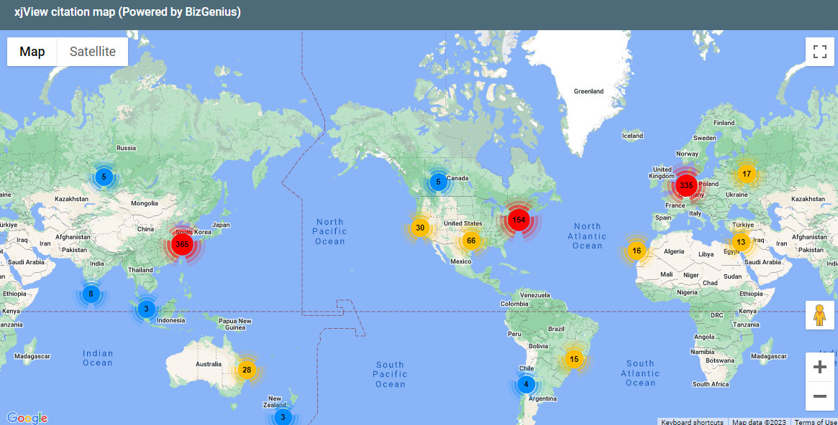Click the zoom out minus icon
This screenshot has height=425, width=838.
[x=819, y=396]
